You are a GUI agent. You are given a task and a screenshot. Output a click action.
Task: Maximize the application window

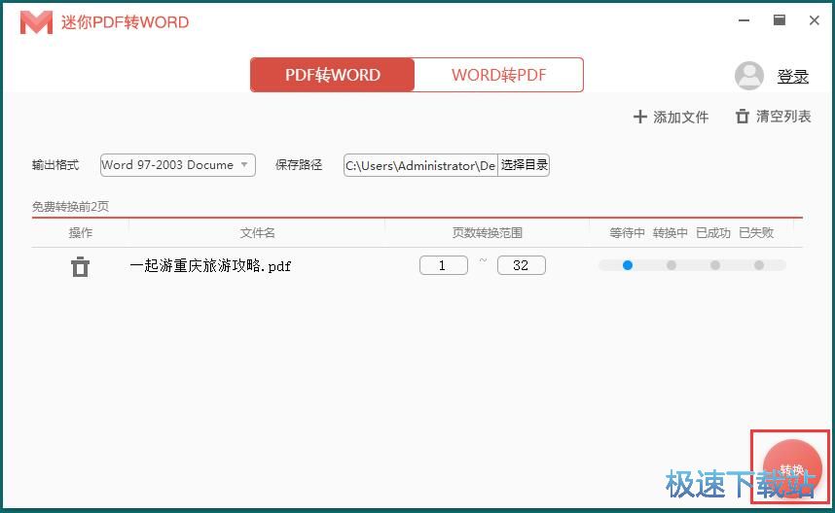click(x=780, y=20)
